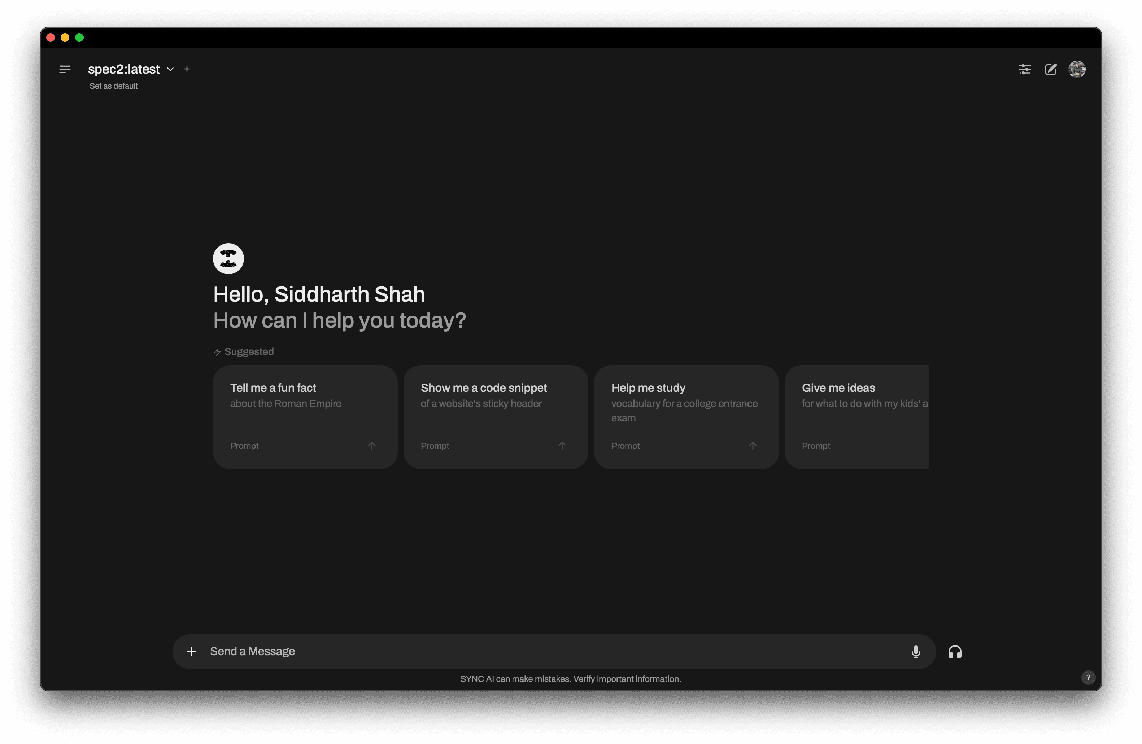This screenshot has width=1142, height=744.
Task: Click the user profile avatar icon
Action: pos(1077,69)
